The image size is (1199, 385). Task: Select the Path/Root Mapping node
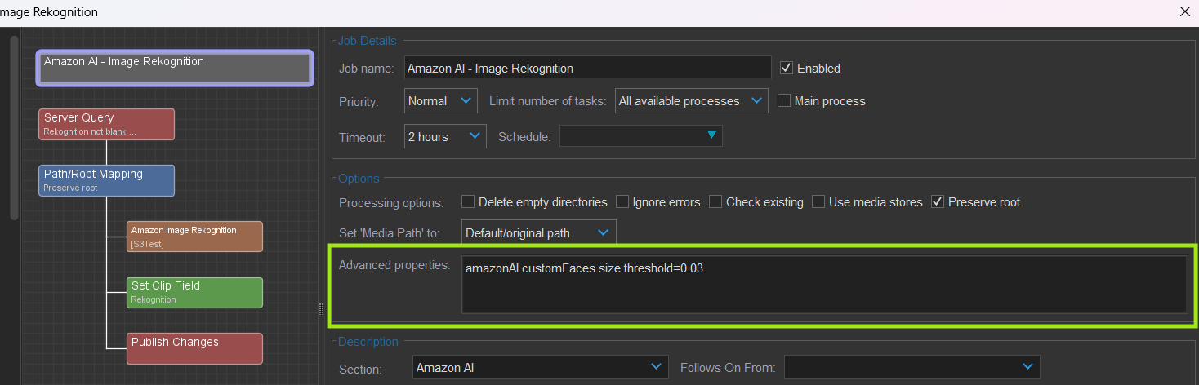106,180
